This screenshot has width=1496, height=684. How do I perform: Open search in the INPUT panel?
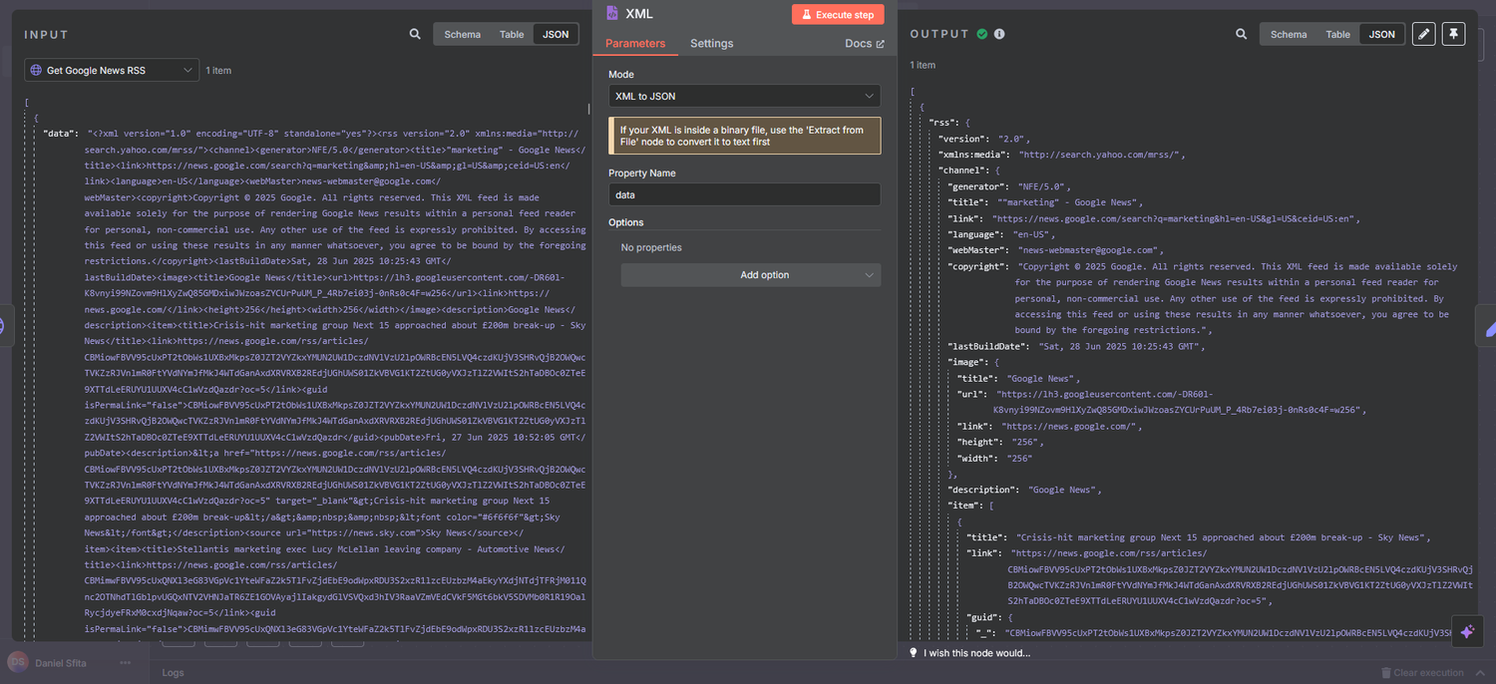pyautogui.click(x=415, y=33)
